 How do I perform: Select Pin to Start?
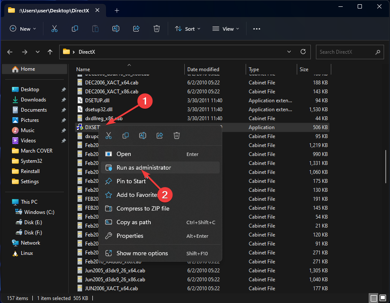pyautogui.click(x=160, y=181)
